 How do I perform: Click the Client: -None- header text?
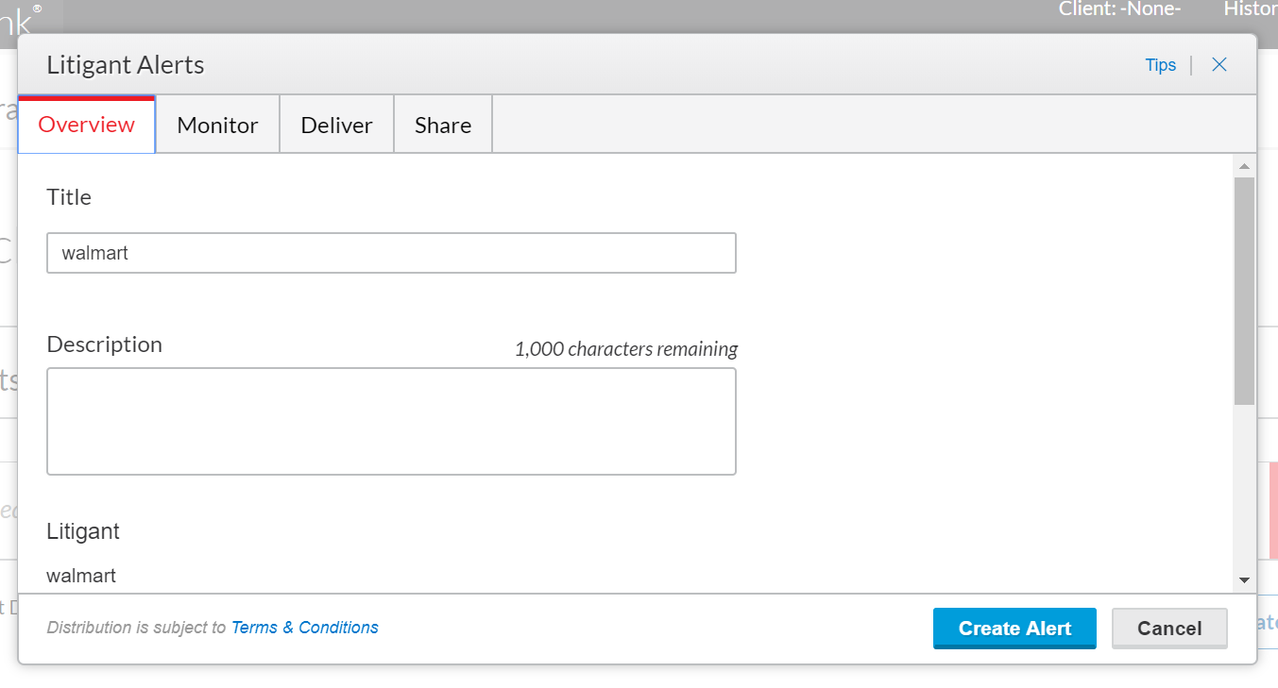pyautogui.click(x=1120, y=8)
